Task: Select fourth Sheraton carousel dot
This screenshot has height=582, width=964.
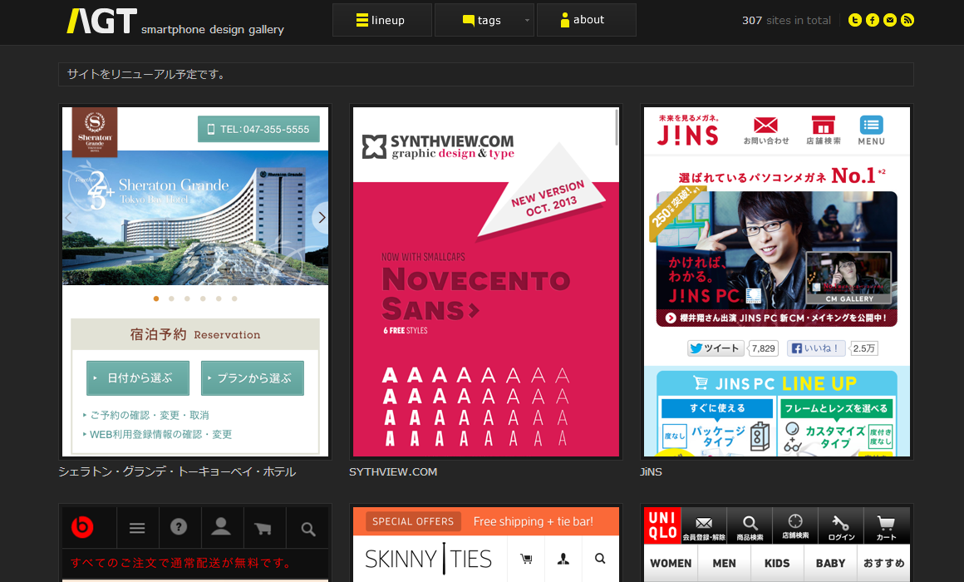Action: pos(203,298)
